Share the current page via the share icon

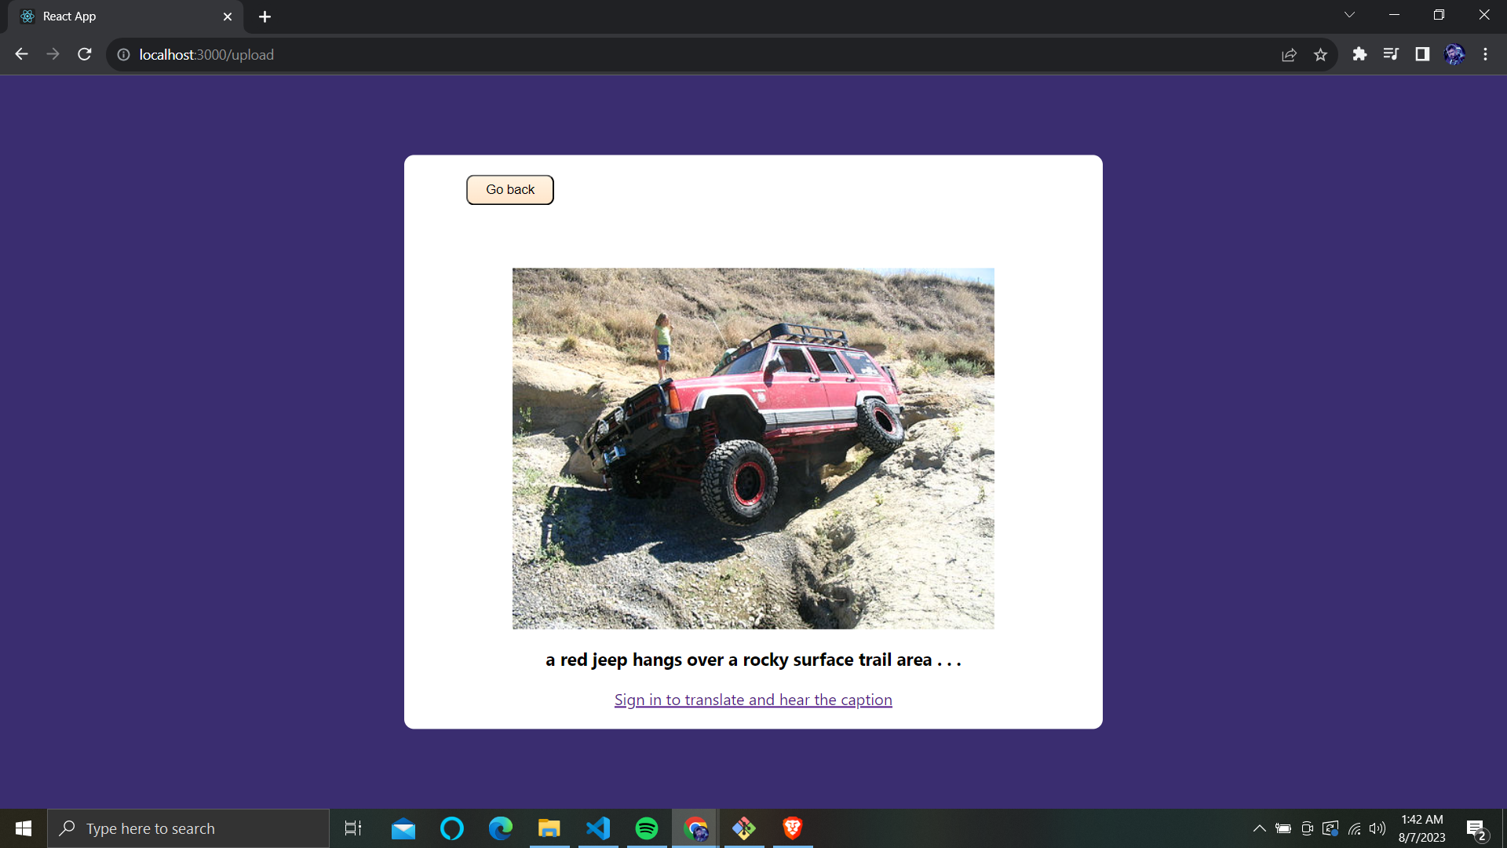(x=1290, y=54)
